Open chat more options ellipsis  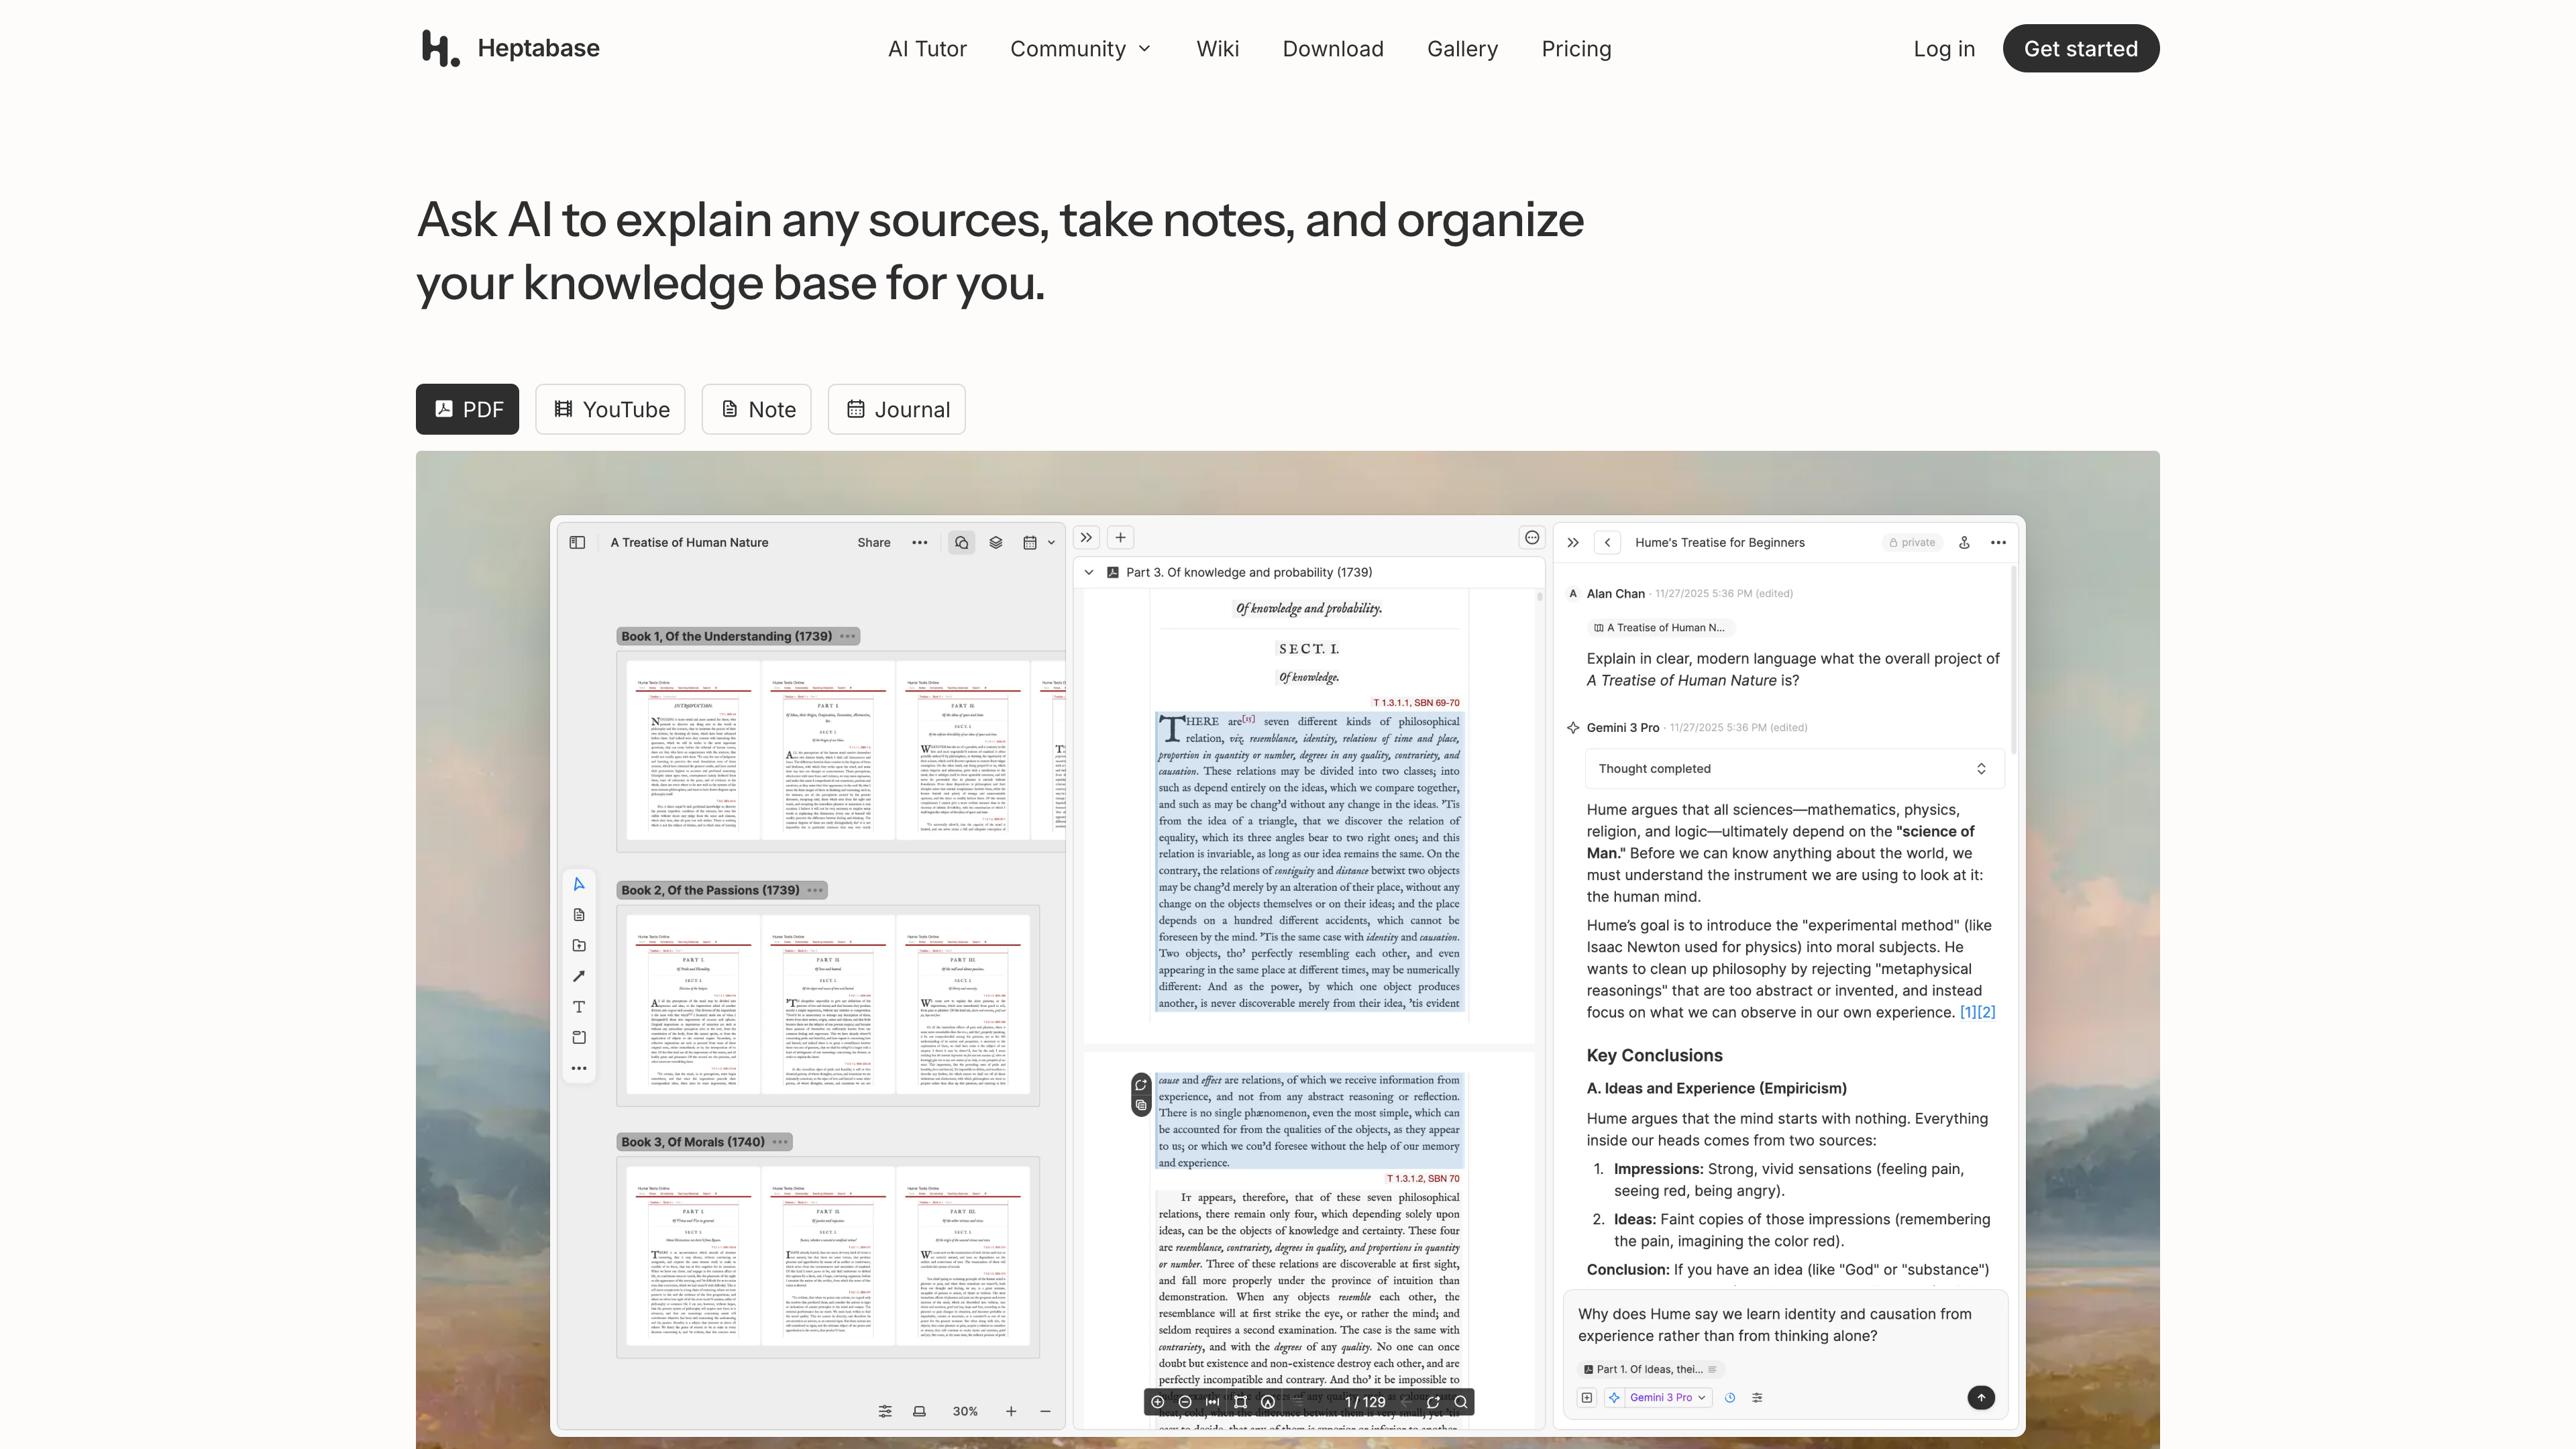1998,542
